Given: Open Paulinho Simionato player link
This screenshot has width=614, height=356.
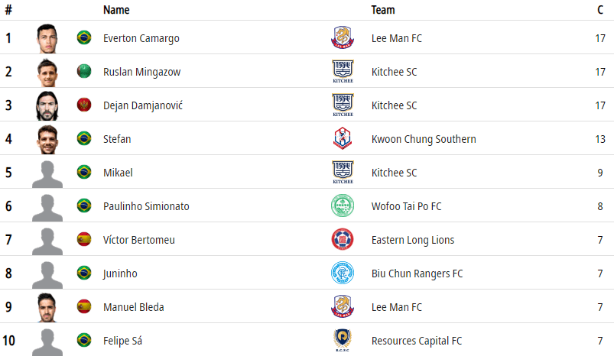Looking at the screenshot, I should [146, 206].
